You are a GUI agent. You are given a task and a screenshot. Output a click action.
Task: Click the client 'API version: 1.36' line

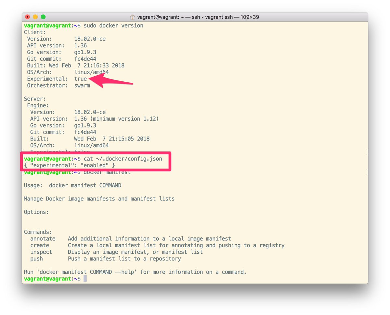coord(57,45)
